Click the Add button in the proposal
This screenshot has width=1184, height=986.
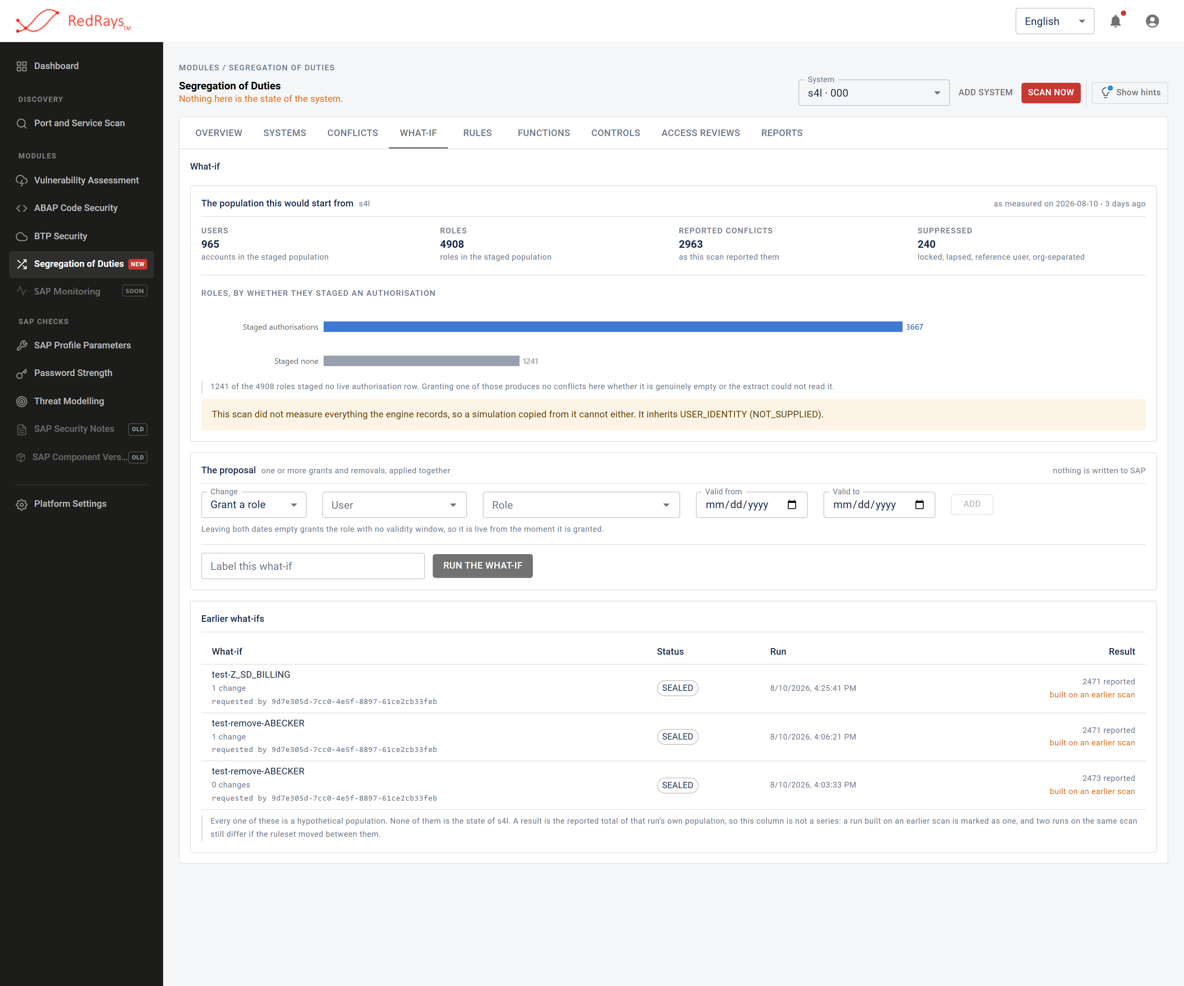click(x=972, y=504)
